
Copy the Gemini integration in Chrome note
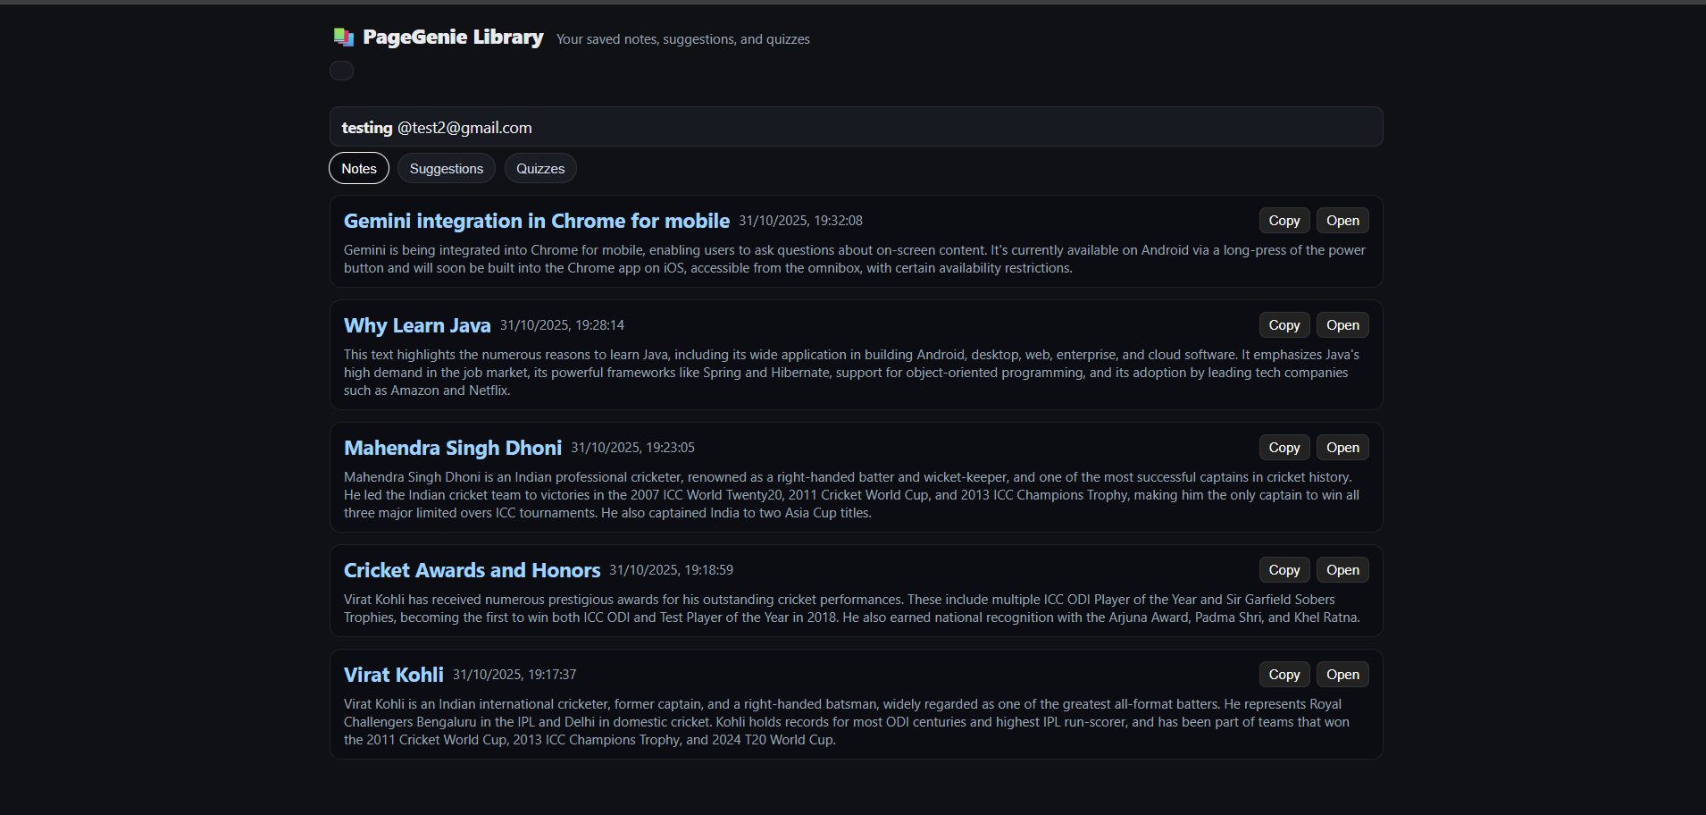click(1284, 221)
